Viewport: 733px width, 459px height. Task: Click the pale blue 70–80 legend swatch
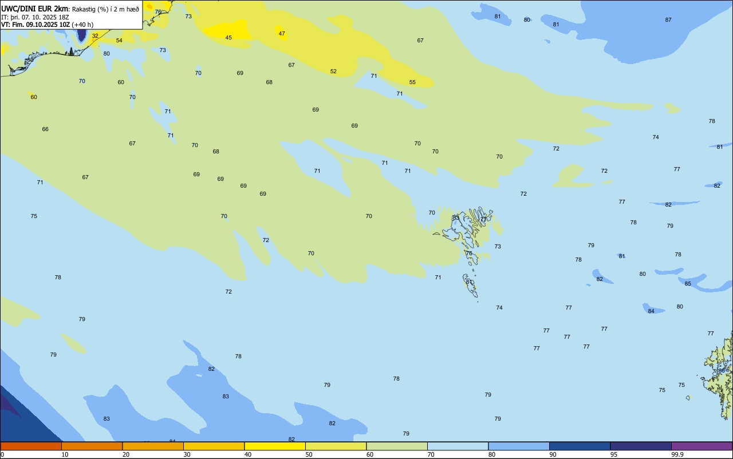click(458, 446)
